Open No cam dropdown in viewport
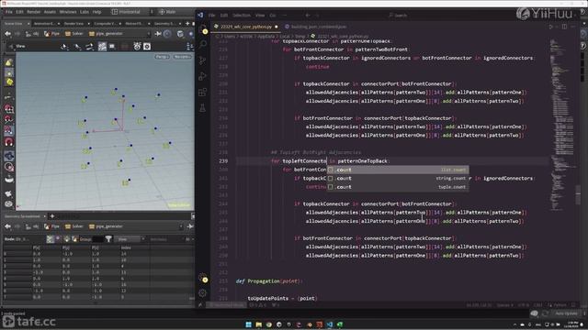The height and width of the screenshot is (330, 588). click(183, 57)
